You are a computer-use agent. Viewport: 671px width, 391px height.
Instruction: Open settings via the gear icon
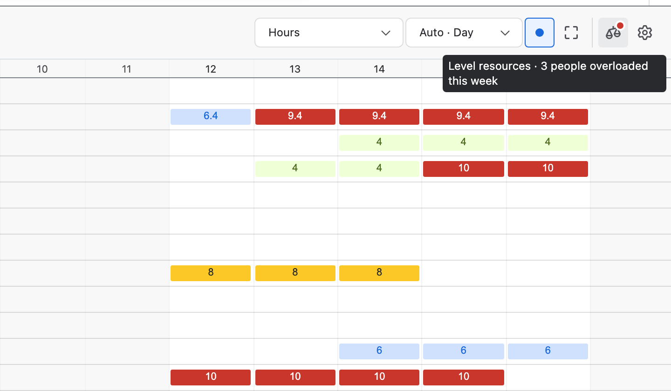645,33
